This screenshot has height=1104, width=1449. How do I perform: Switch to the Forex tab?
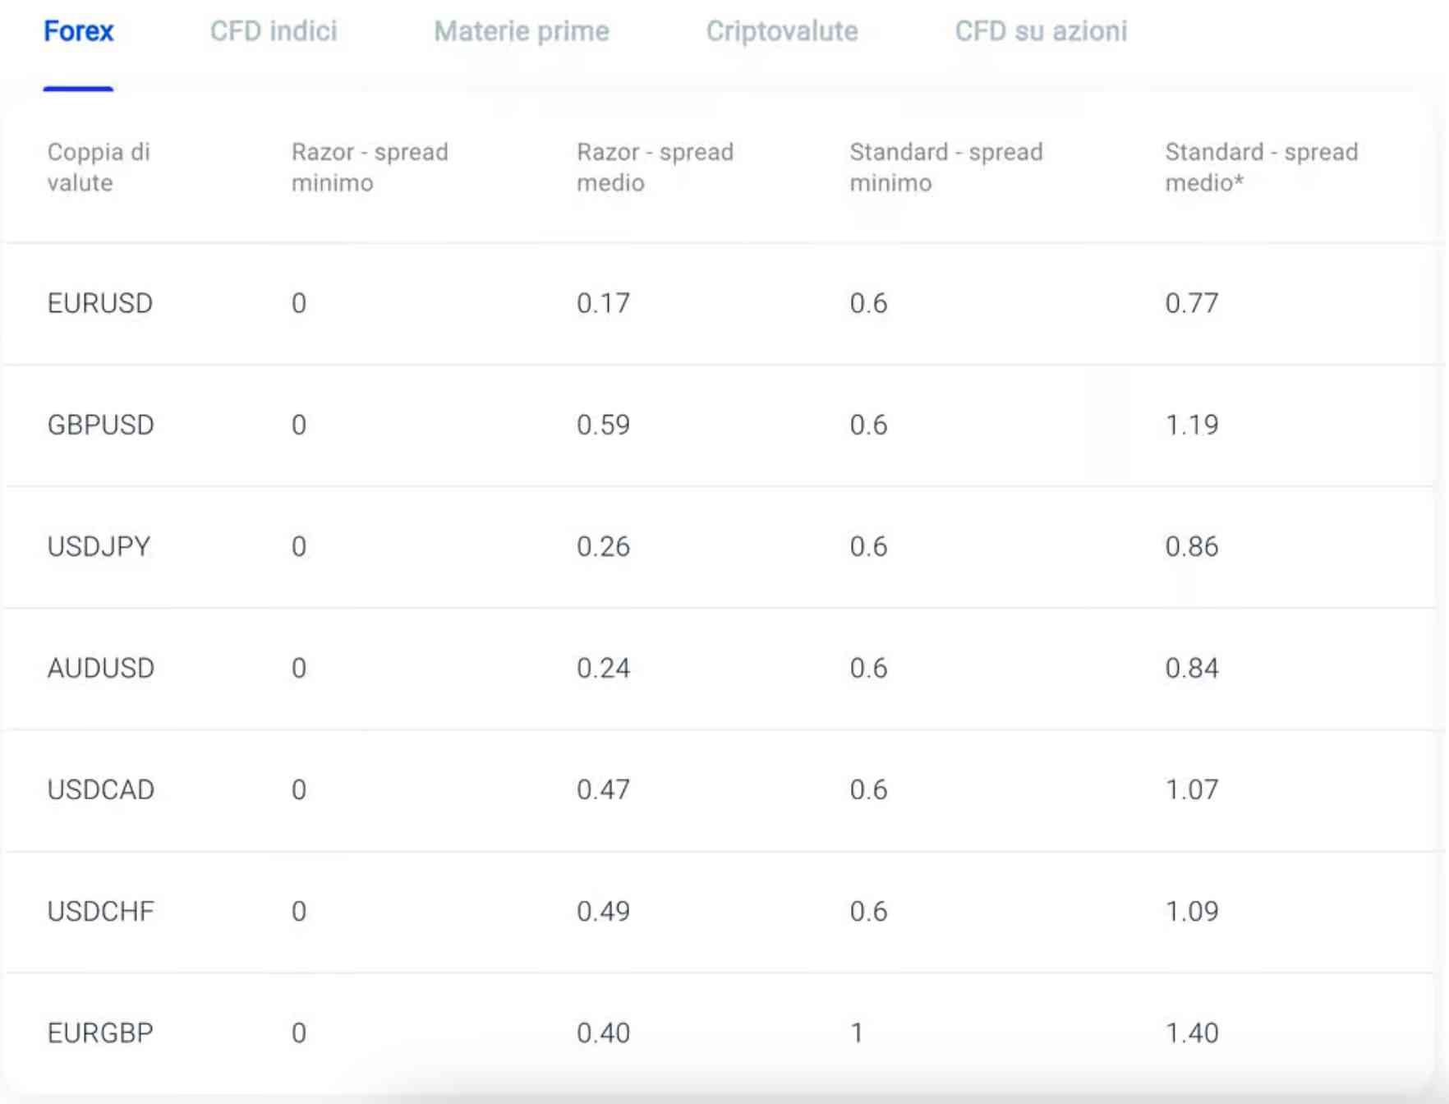click(78, 31)
